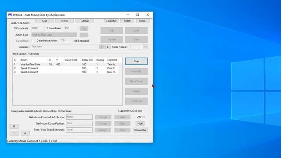Maximize the Auto Mouse Click window
The width and height of the screenshot is (281, 158).
click(137, 15)
